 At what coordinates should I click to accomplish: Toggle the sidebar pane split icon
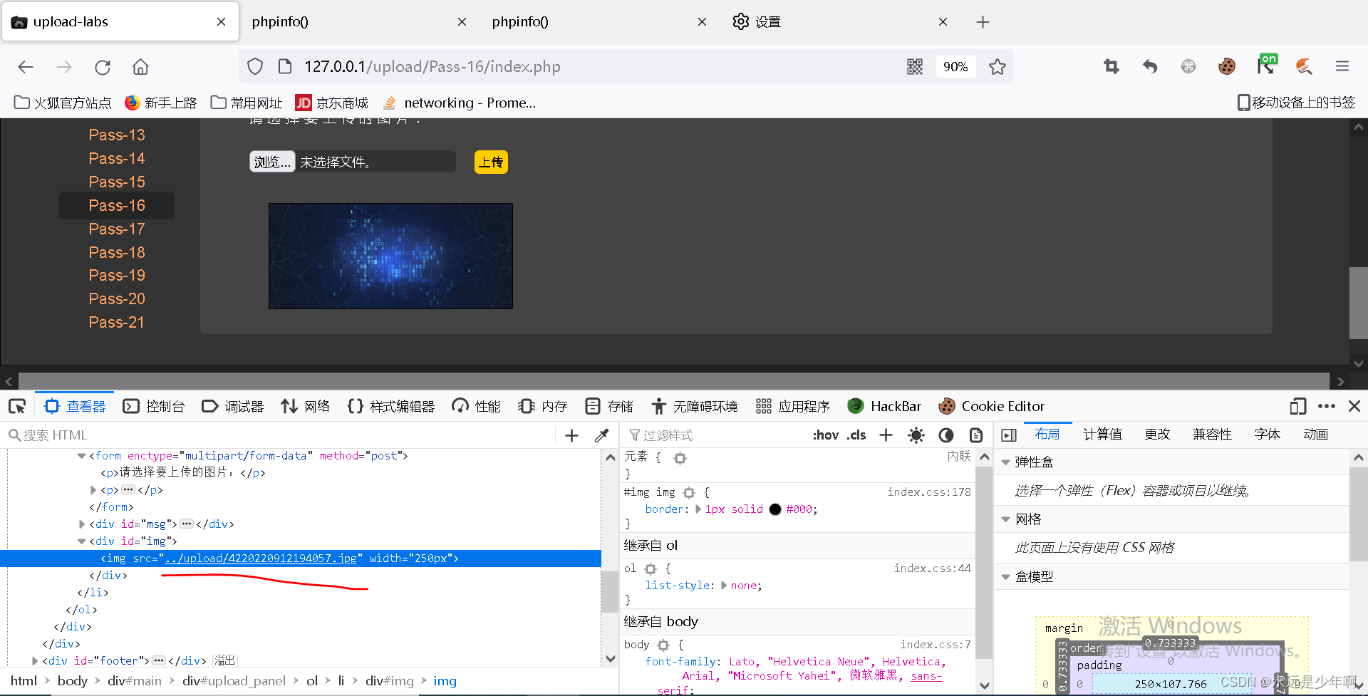click(1009, 435)
